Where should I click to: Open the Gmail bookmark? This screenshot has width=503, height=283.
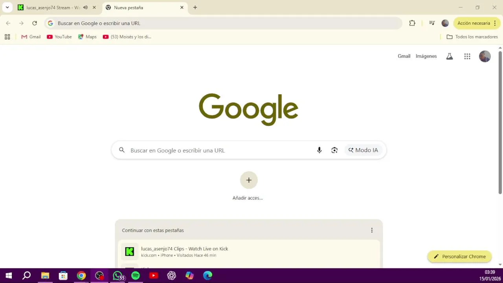click(x=31, y=37)
